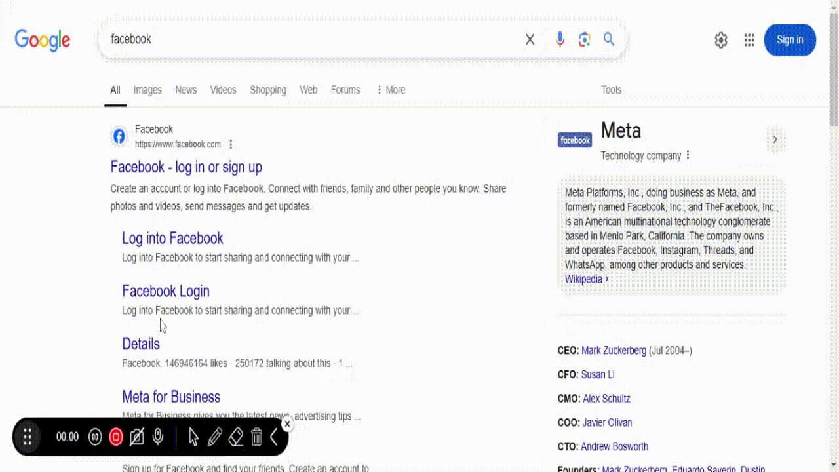This screenshot has width=839, height=472.
Task: Click the Alex Schultz CMO link
Action: tap(606, 399)
